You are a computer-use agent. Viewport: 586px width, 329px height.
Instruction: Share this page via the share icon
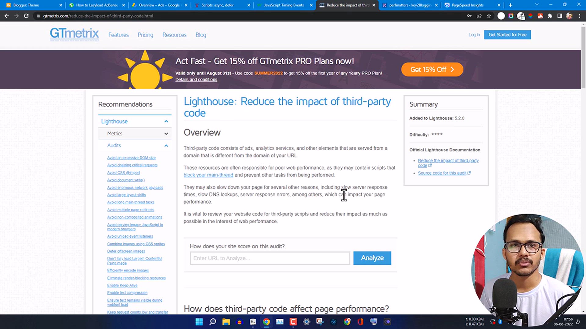point(479,16)
